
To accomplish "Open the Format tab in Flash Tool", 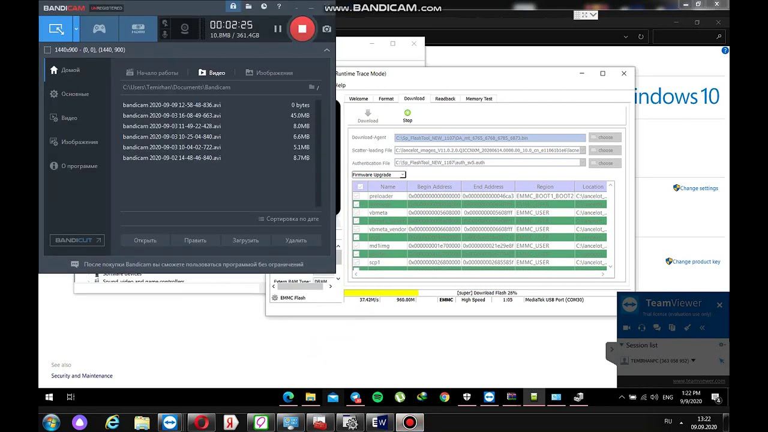I will pos(386,99).
